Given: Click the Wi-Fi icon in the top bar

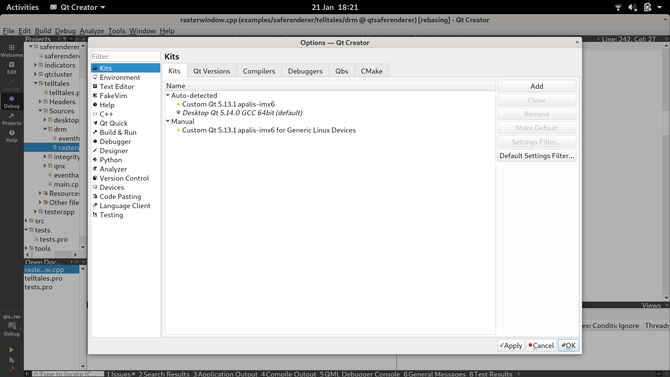Looking at the screenshot, I should [x=618, y=7].
